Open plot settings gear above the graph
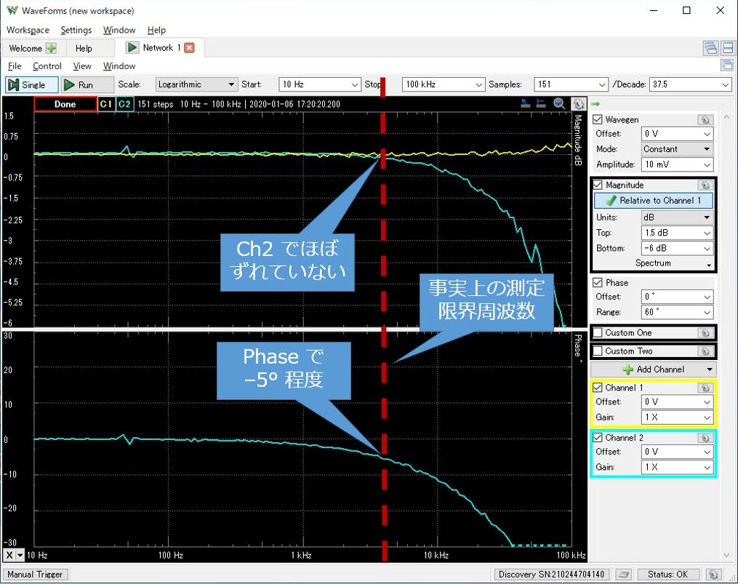 click(x=578, y=104)
